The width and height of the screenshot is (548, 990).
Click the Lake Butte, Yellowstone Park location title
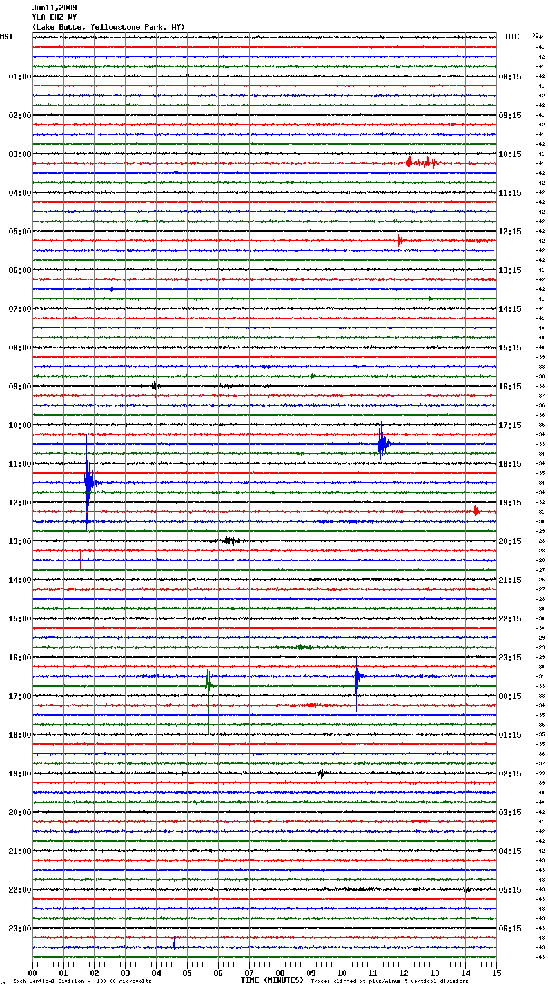click(108, 27)
